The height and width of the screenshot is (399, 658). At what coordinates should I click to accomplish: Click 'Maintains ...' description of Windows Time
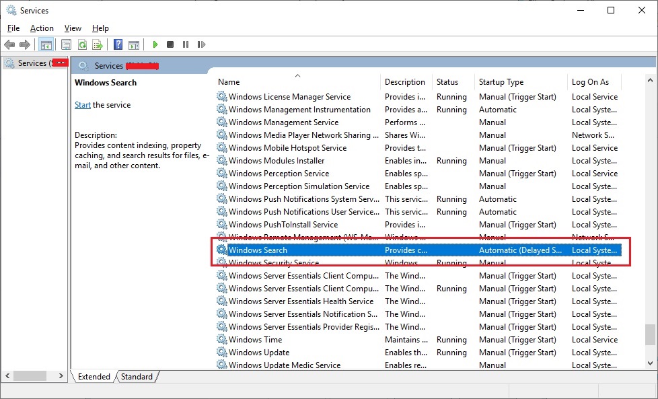(406, 339)
